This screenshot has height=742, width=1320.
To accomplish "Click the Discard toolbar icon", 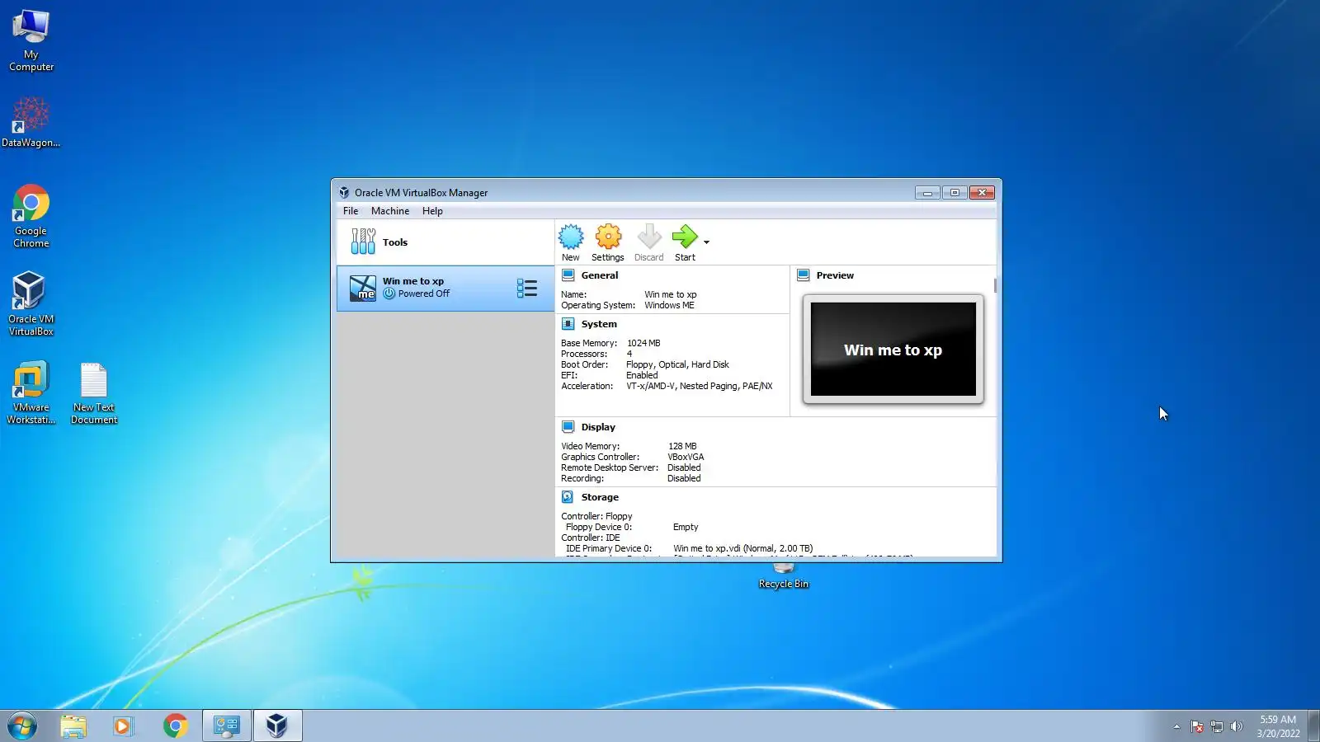I will point(649,237).
